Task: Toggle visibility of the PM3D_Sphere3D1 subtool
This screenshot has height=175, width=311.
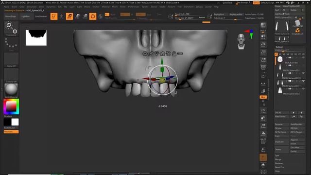Action: pyautogui.click(x=303, y=65)
